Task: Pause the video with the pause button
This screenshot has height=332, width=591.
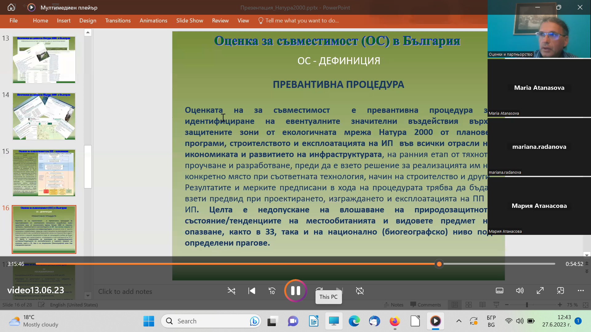Action: coord(295,291)
